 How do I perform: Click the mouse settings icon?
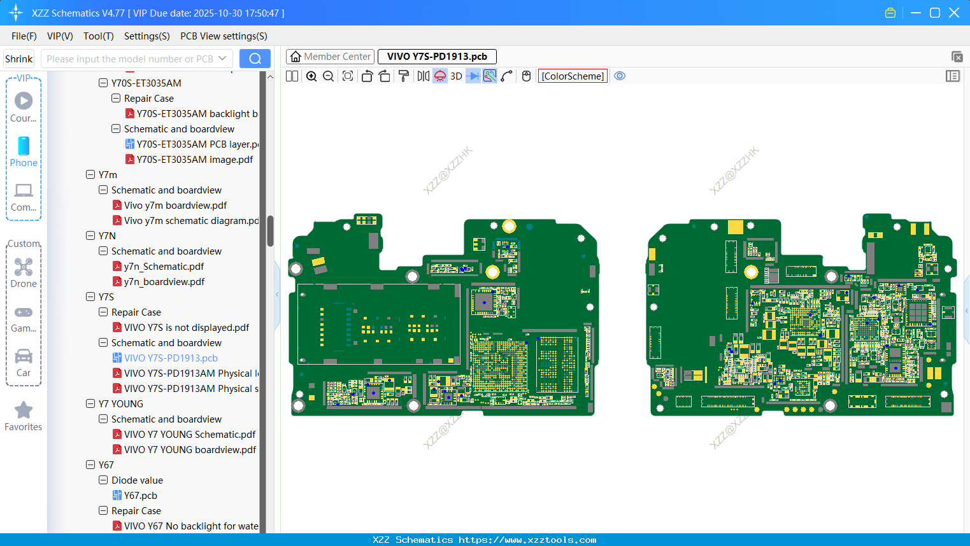[x=526, y=76]
